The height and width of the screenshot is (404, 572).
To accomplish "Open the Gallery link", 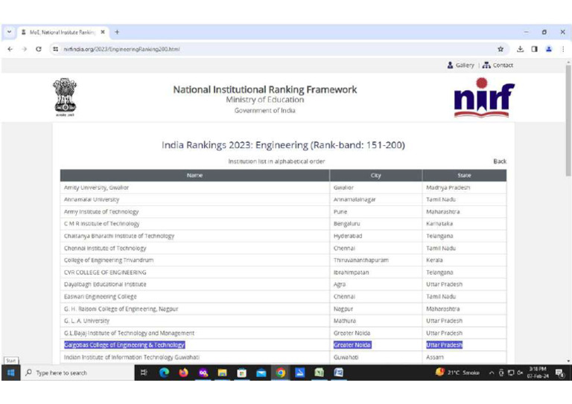I will tap(461, 65).
